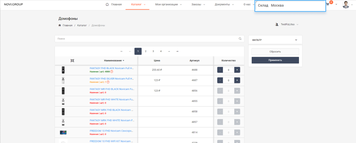Focus the Поиск search field

[x=149, y=39]
